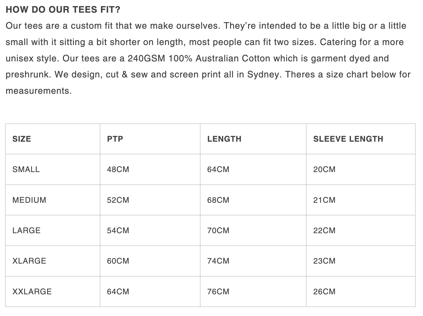The height and width of the screenshot is (316, 423).
Task: Click the 60CM PTP cell for XLarge
Action: pos(118,261)
